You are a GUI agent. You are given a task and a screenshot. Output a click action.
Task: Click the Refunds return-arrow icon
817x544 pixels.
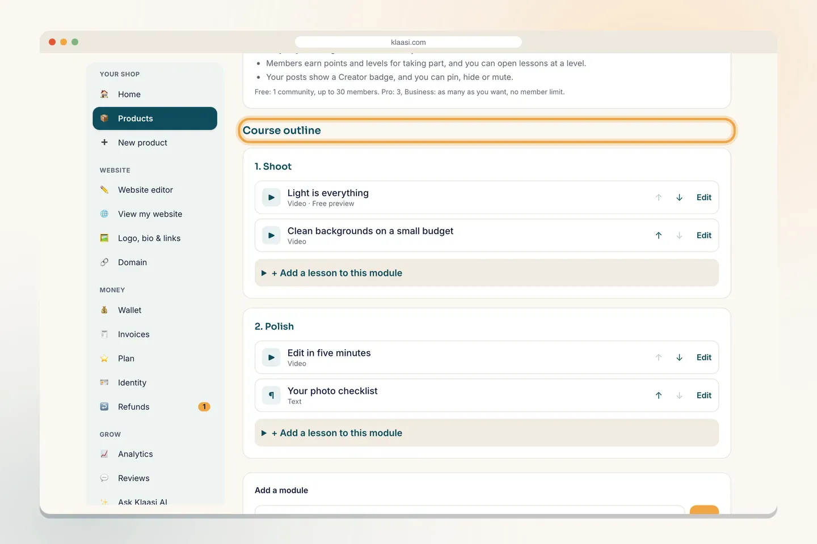pos(104,407)
